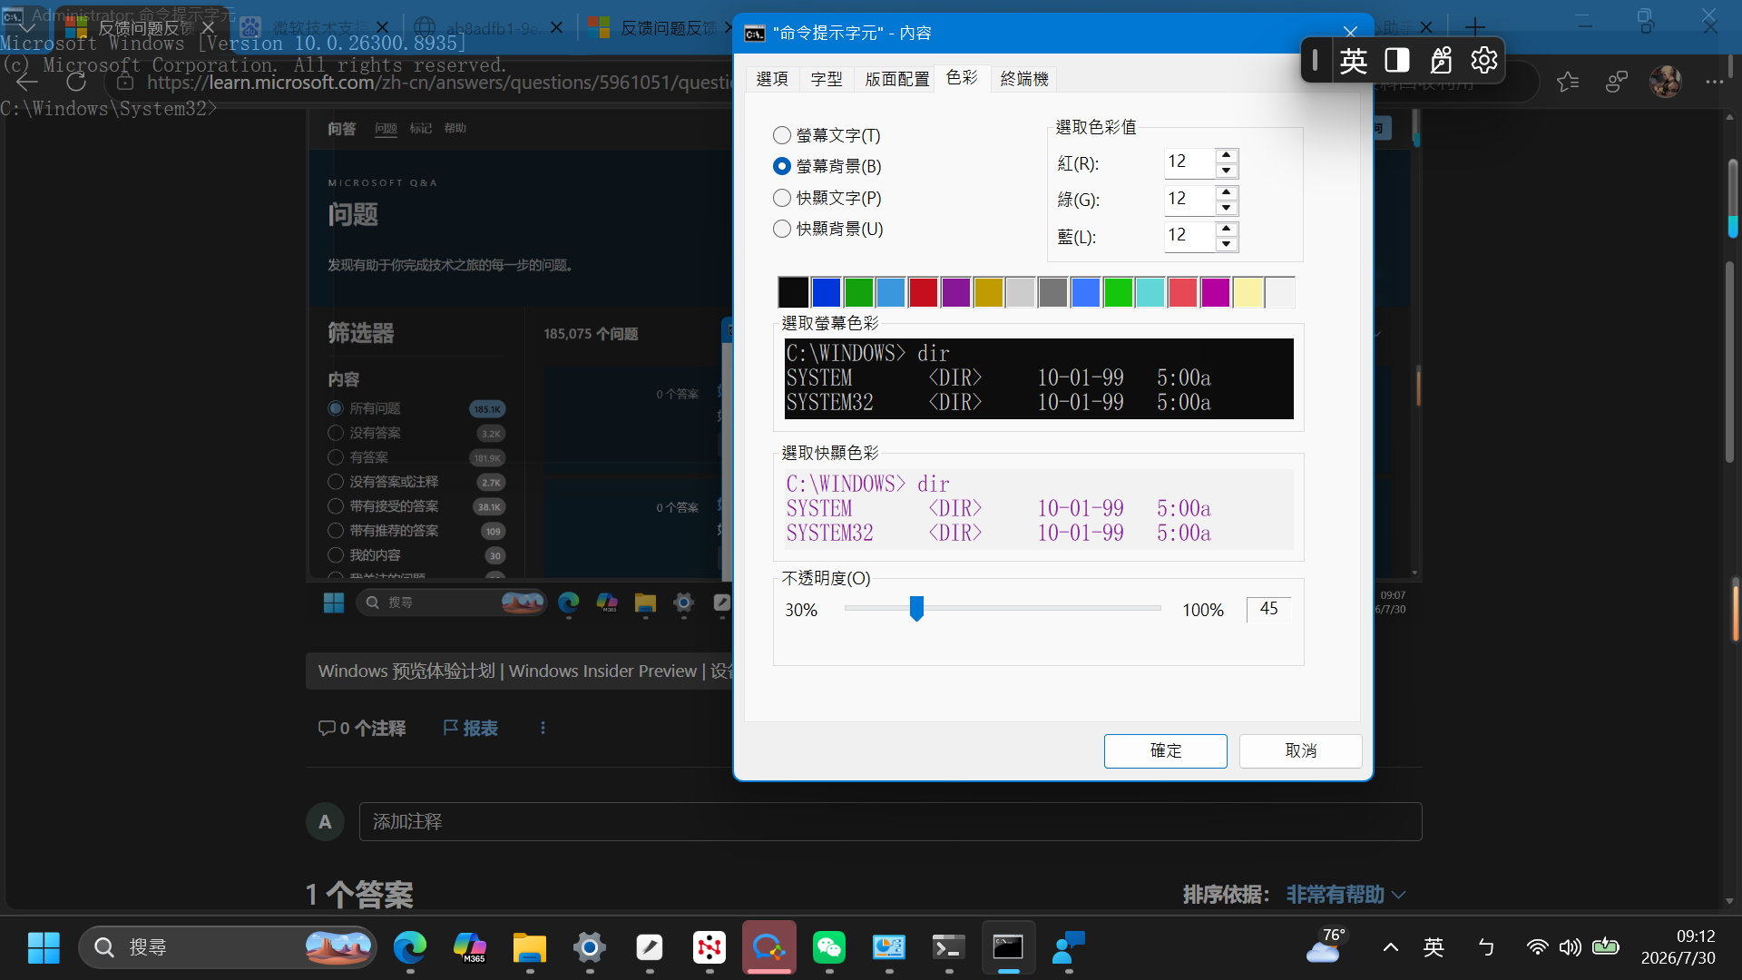Click the taskbar 搜尋 search box
Viewport: 1742px width, 980px height.
(x=228, y=947)
